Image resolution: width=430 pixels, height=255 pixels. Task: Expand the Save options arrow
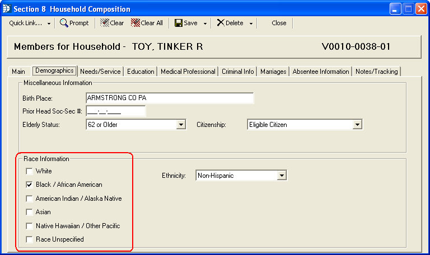(x=205, y=23)
